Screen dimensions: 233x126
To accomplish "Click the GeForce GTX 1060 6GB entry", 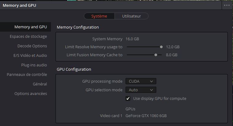I will pos(146,116).
